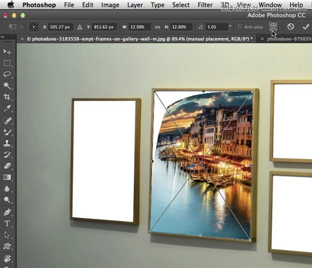Screen dimensions: 312x268
Task: Open the Select menu
Action: (181, 5)
